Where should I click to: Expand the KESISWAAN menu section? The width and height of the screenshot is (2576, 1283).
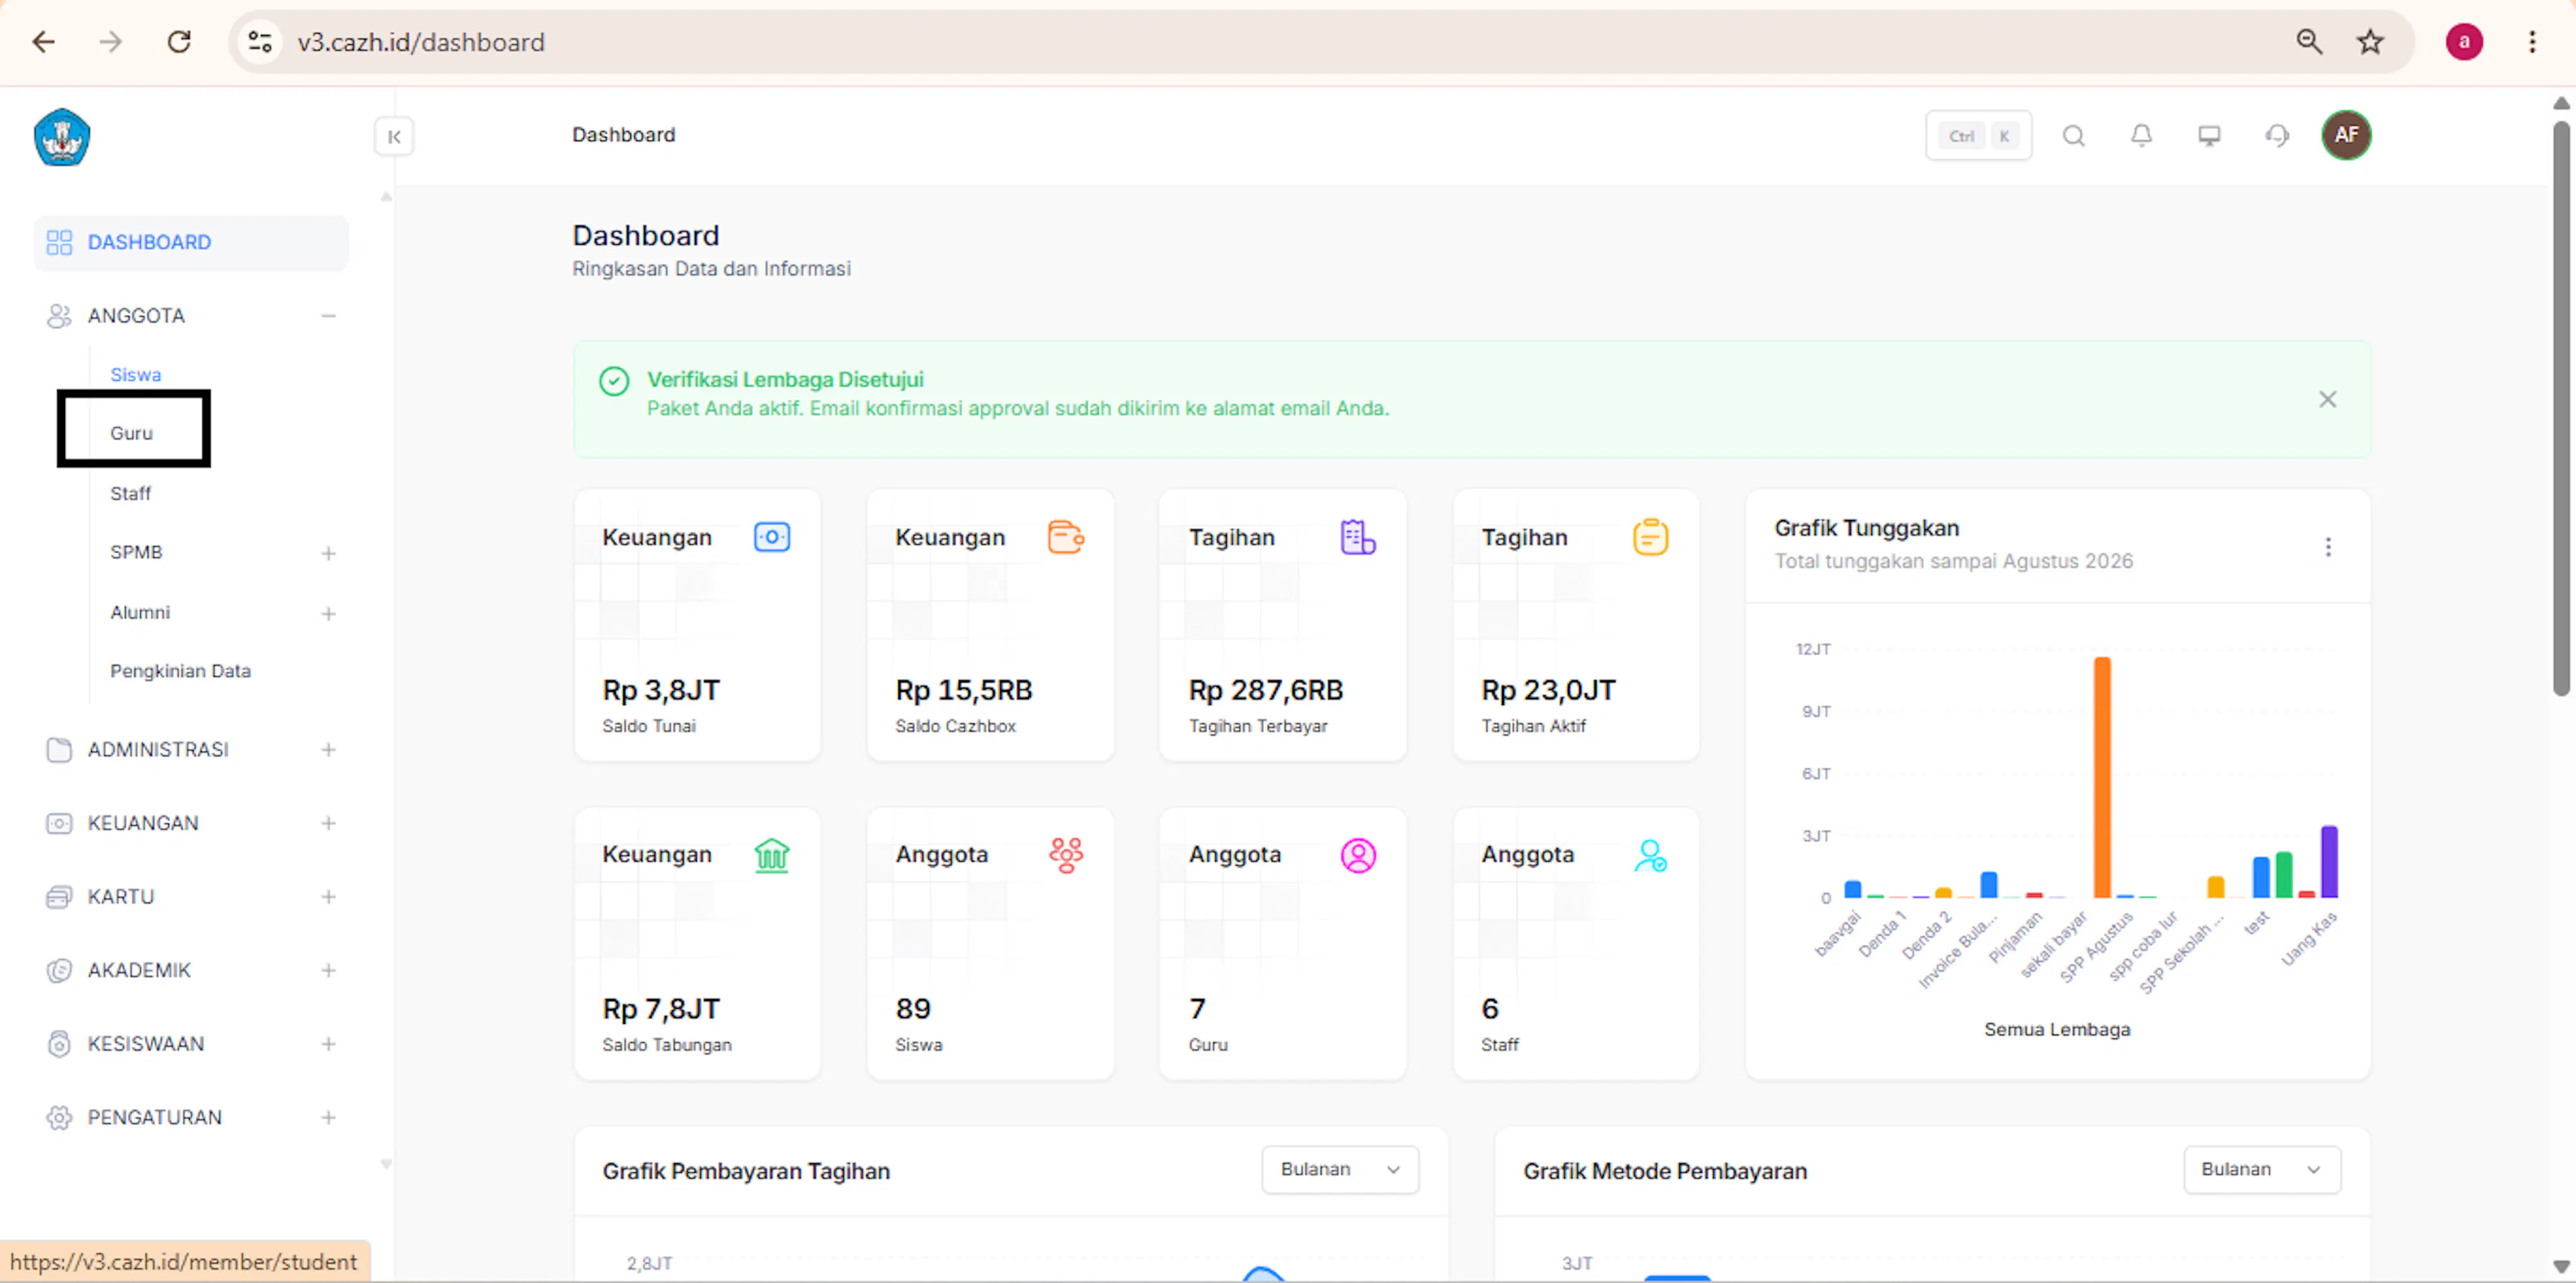coord(328,1044)
